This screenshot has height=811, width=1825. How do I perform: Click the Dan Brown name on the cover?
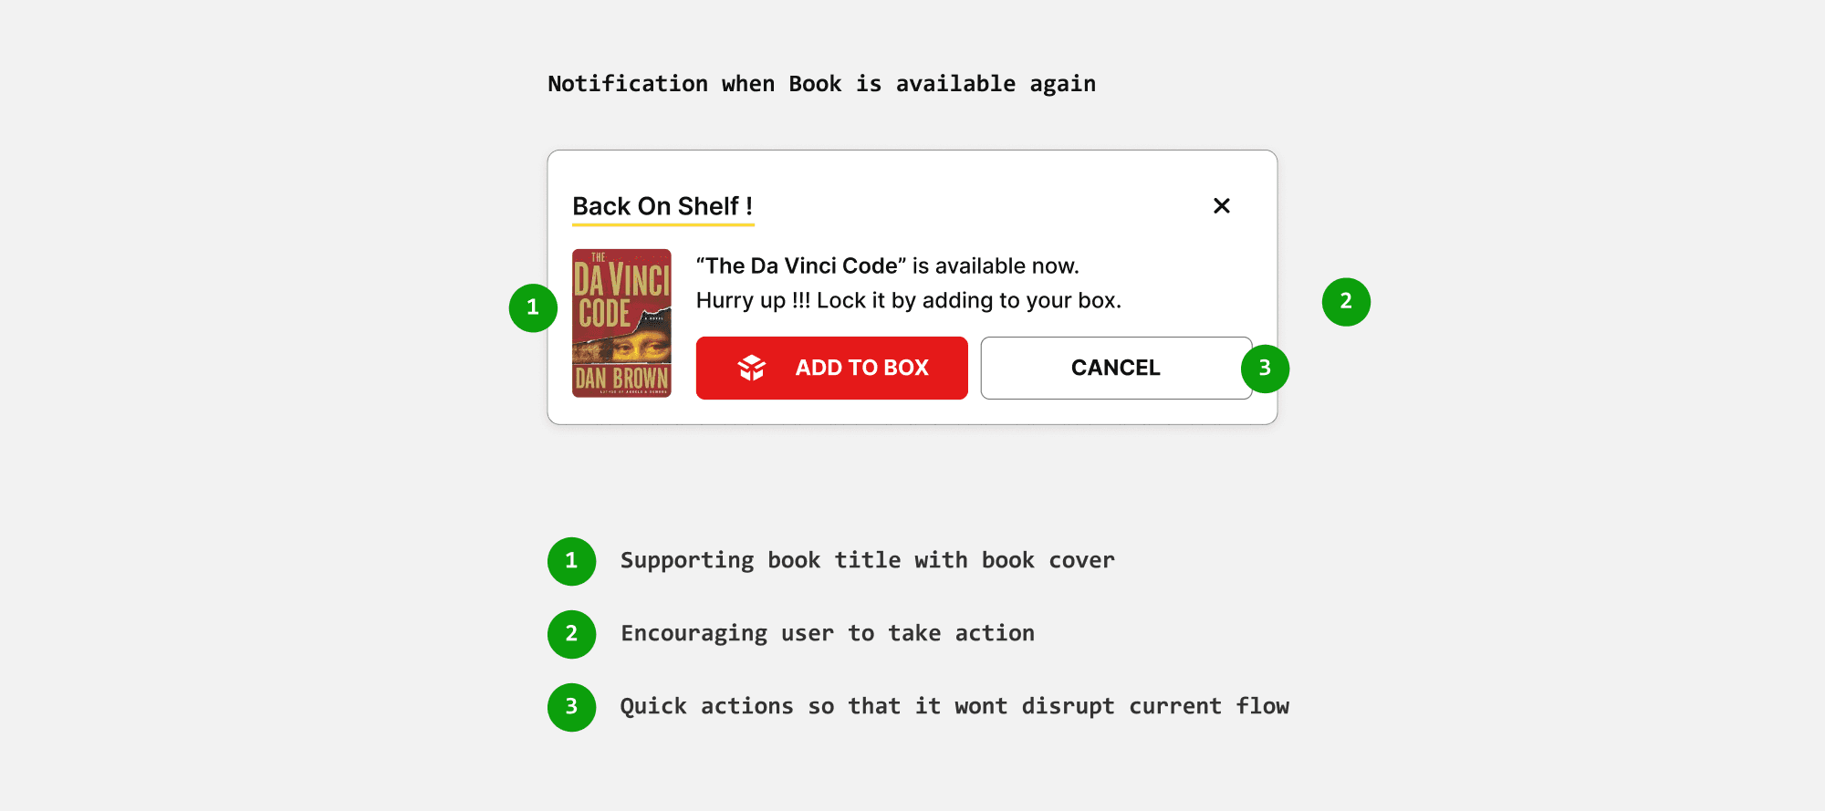pyautogui.click(x=621, y=378)
